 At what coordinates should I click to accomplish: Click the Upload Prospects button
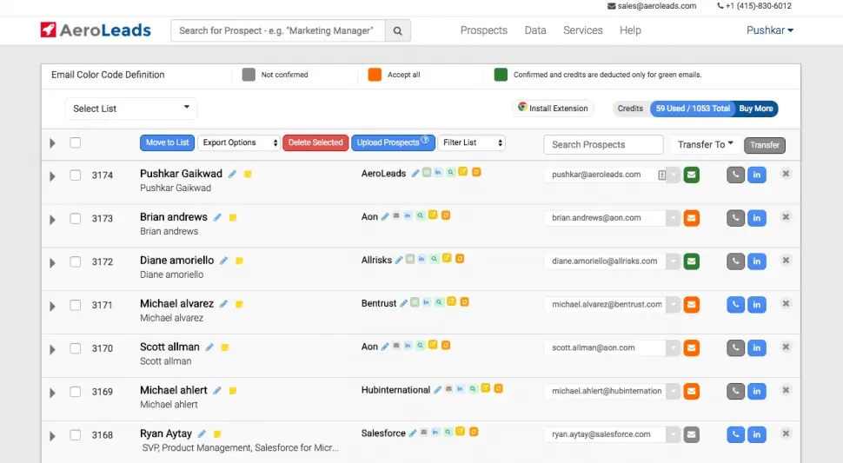tap(393, 142)
